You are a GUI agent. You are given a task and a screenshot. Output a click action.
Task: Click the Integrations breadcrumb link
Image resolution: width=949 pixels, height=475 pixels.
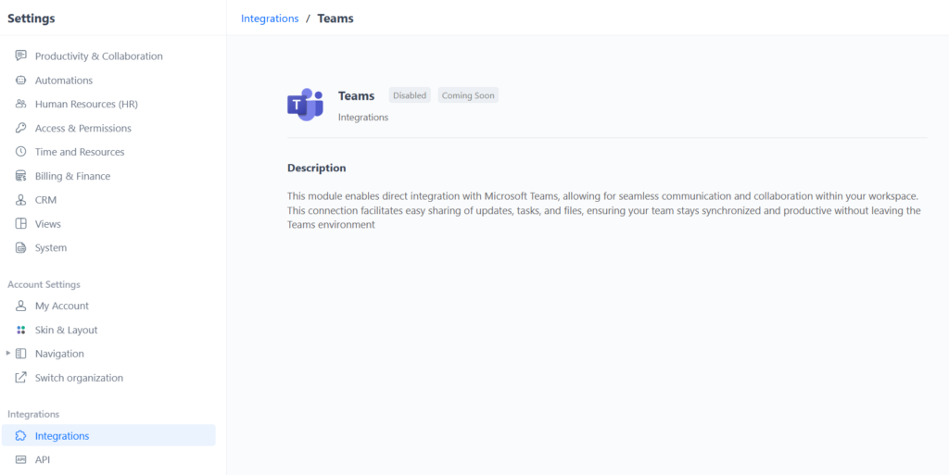pyautogui.click(x=270, y=19)
